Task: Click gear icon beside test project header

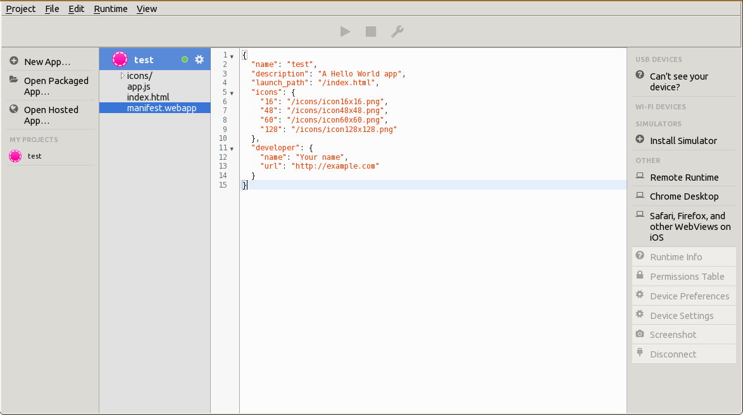Action: click(x=199, y=59)
